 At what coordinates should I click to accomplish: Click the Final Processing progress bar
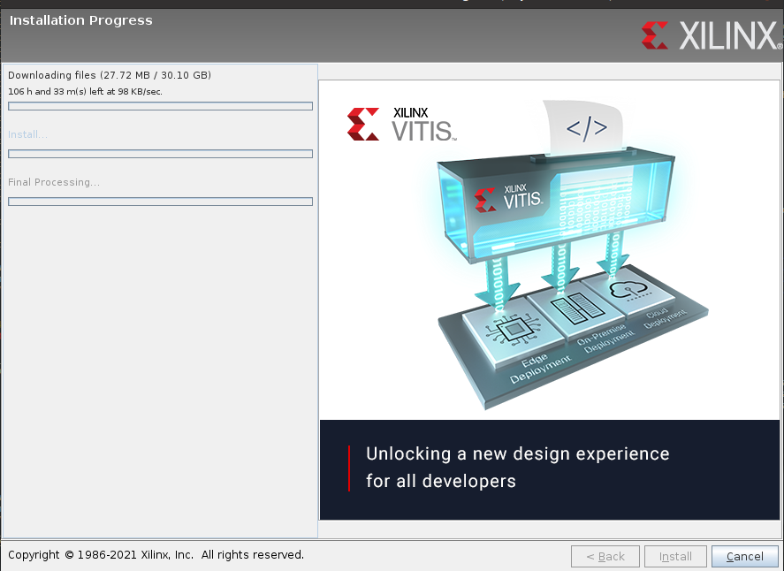coord(160,202)
